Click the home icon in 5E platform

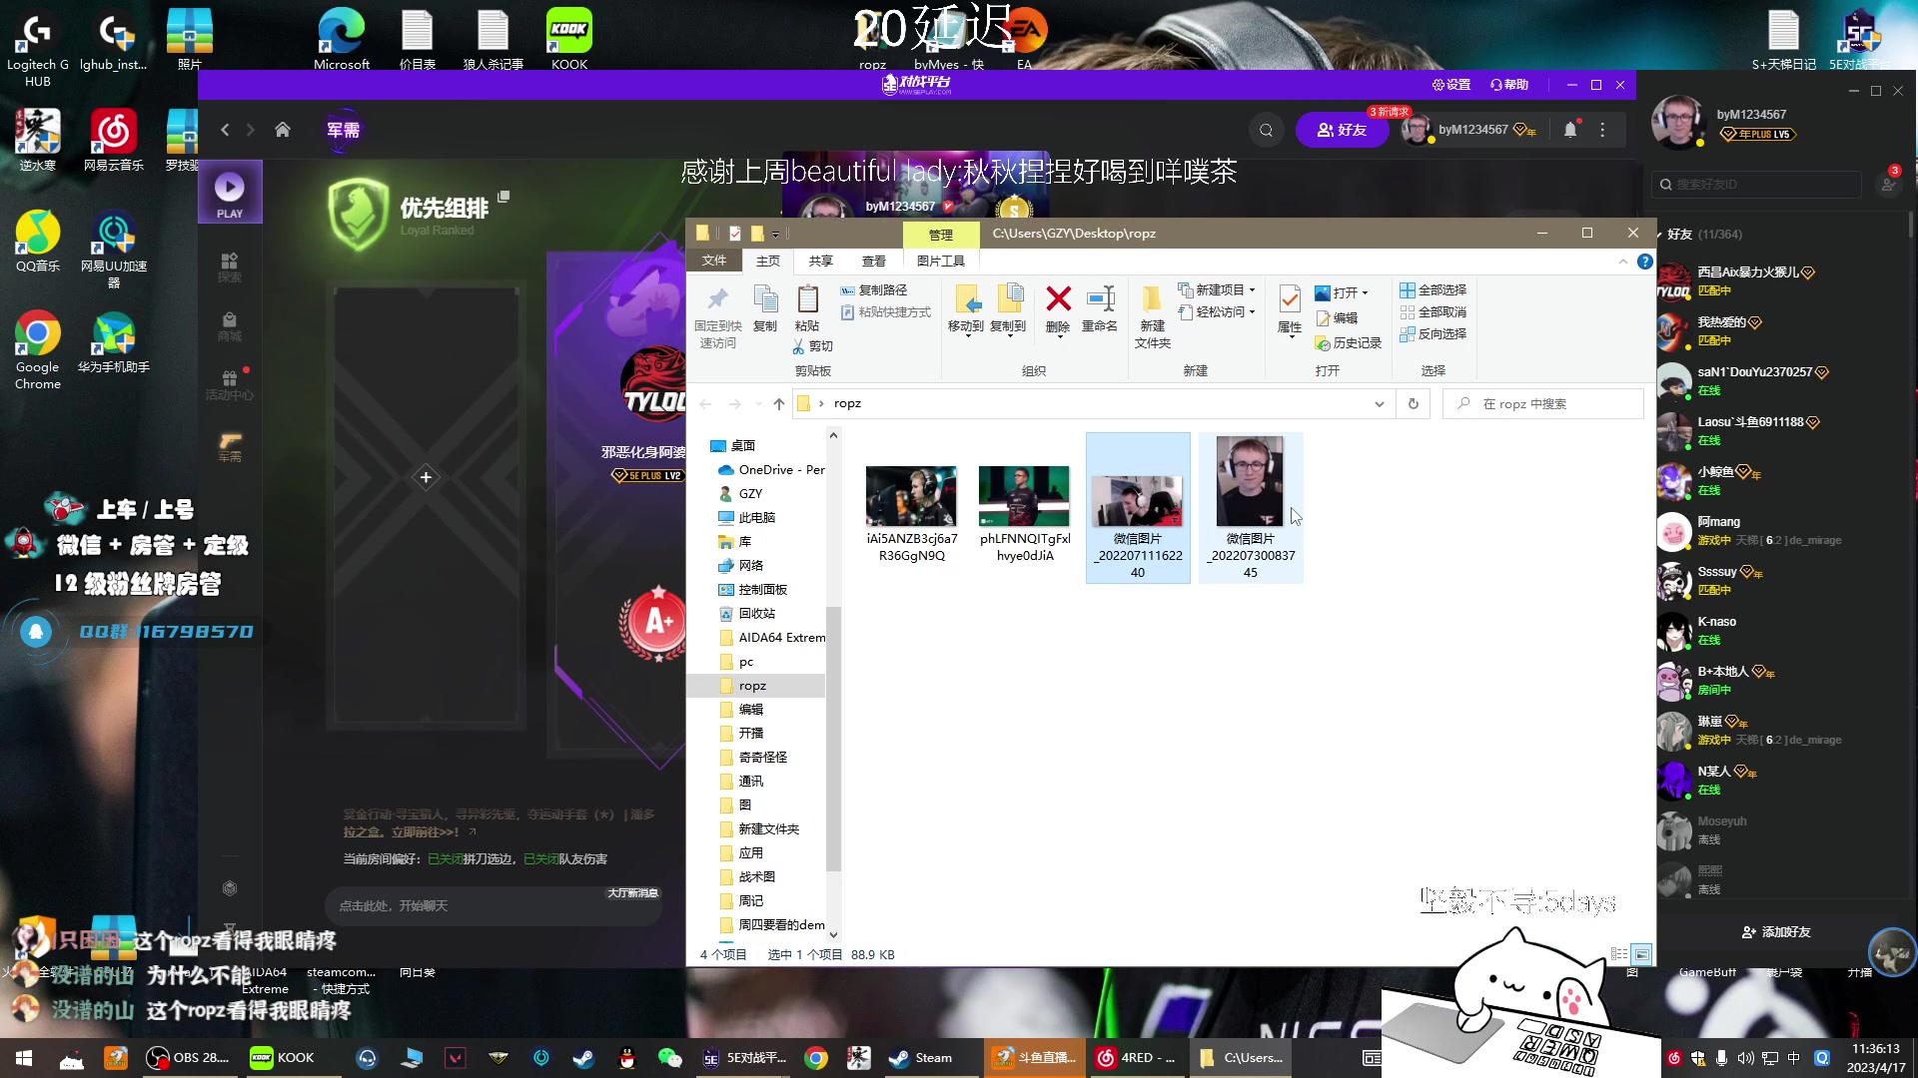click(283, 130)
